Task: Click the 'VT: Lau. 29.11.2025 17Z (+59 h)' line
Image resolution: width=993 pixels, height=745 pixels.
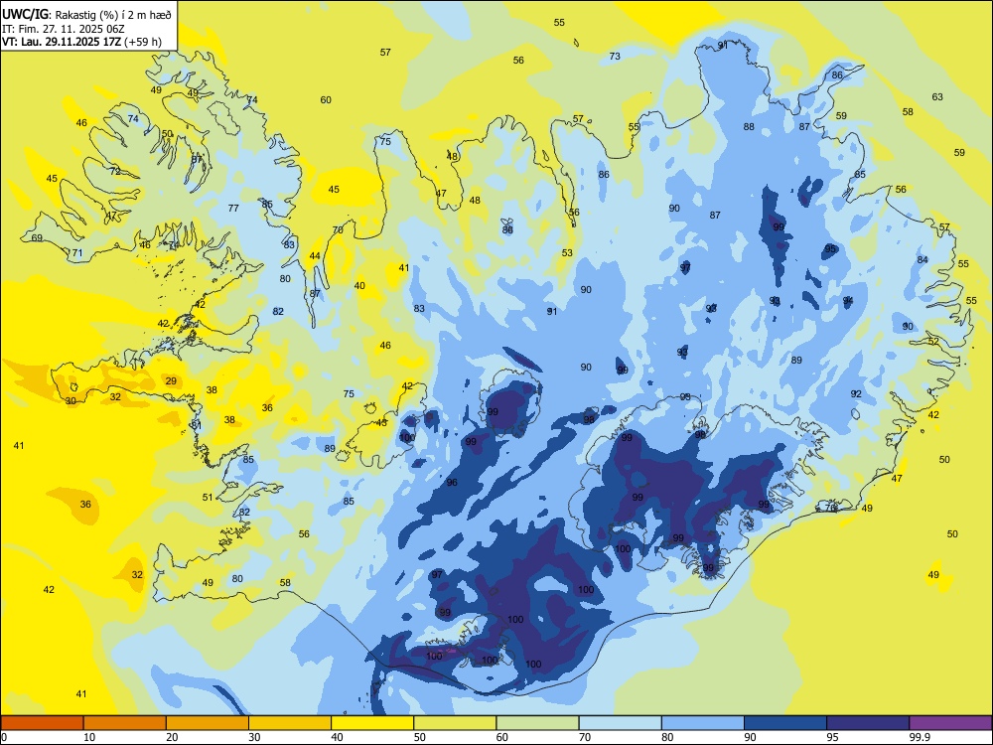Action: click(81, 42)
